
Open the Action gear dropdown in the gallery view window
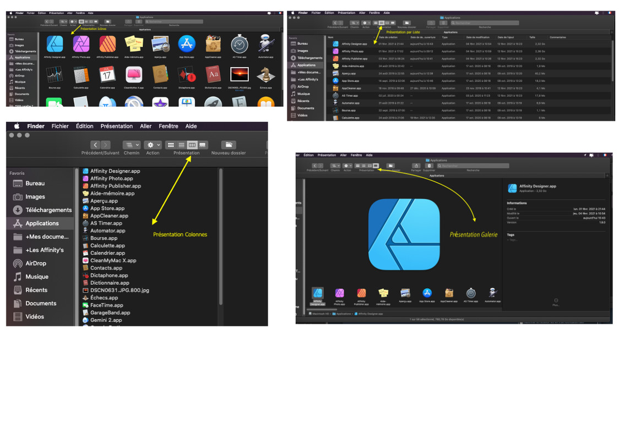[x=347, y=166]
